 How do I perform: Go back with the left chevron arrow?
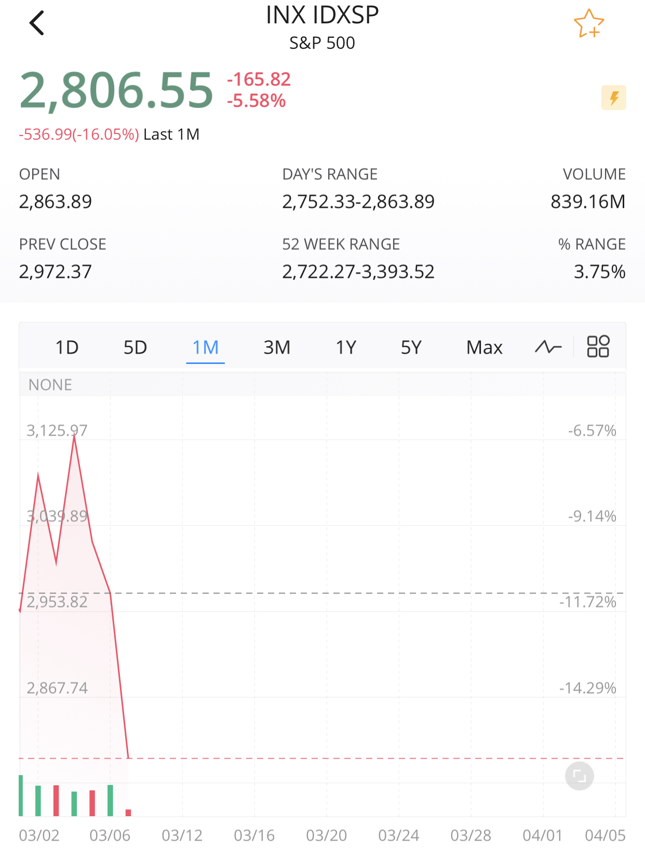37,23
